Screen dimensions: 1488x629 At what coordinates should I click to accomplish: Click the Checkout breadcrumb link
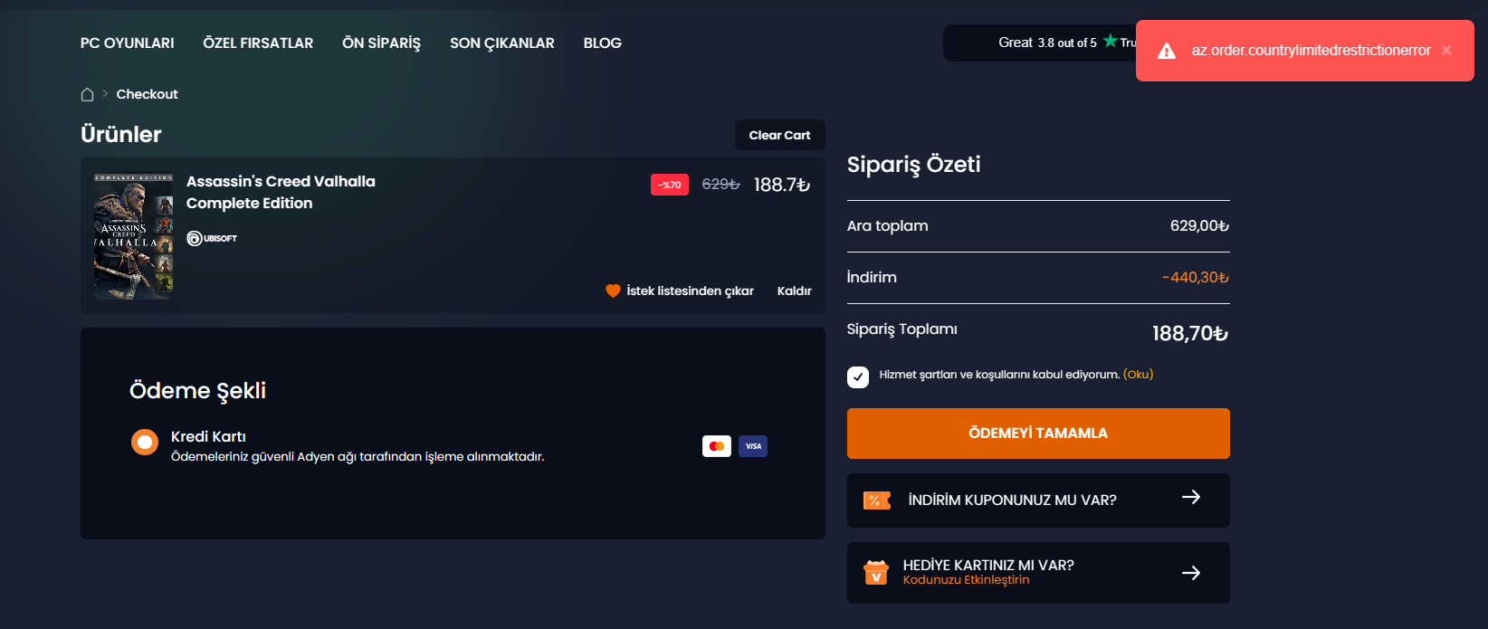(x=148, y=94)
